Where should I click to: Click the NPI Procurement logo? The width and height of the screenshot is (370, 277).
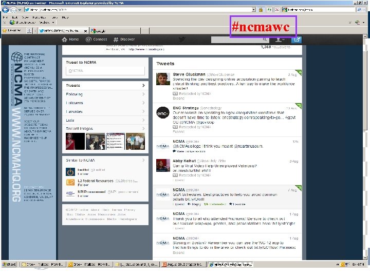tap(70, 193)
